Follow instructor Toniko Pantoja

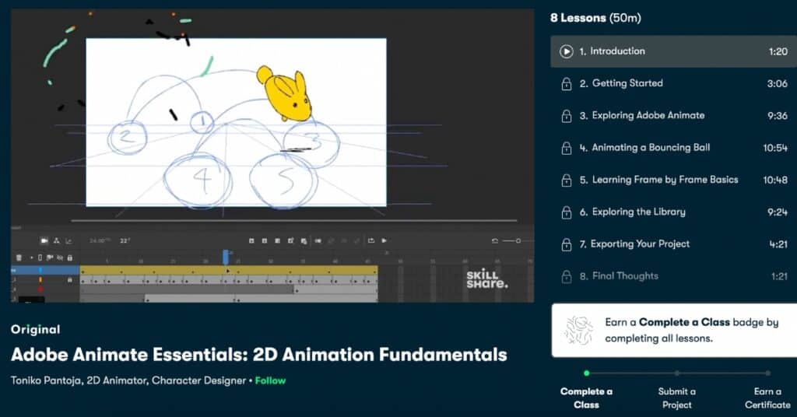click(270, 381)
